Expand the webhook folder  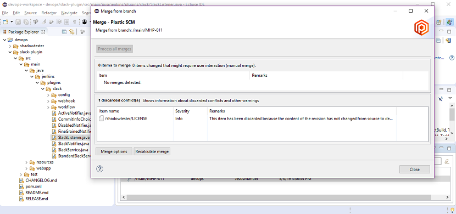pos(48,101)
